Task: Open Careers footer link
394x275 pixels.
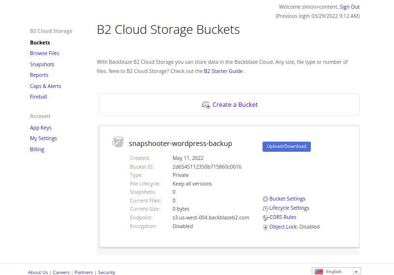Action: [x=61, y=272]
